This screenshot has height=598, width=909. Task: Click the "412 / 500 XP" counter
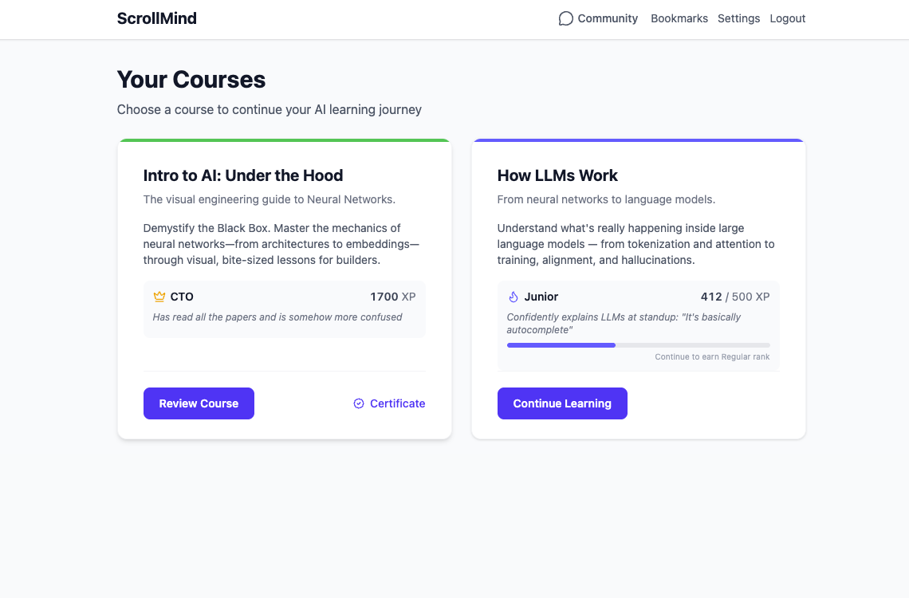pos(734,296)
